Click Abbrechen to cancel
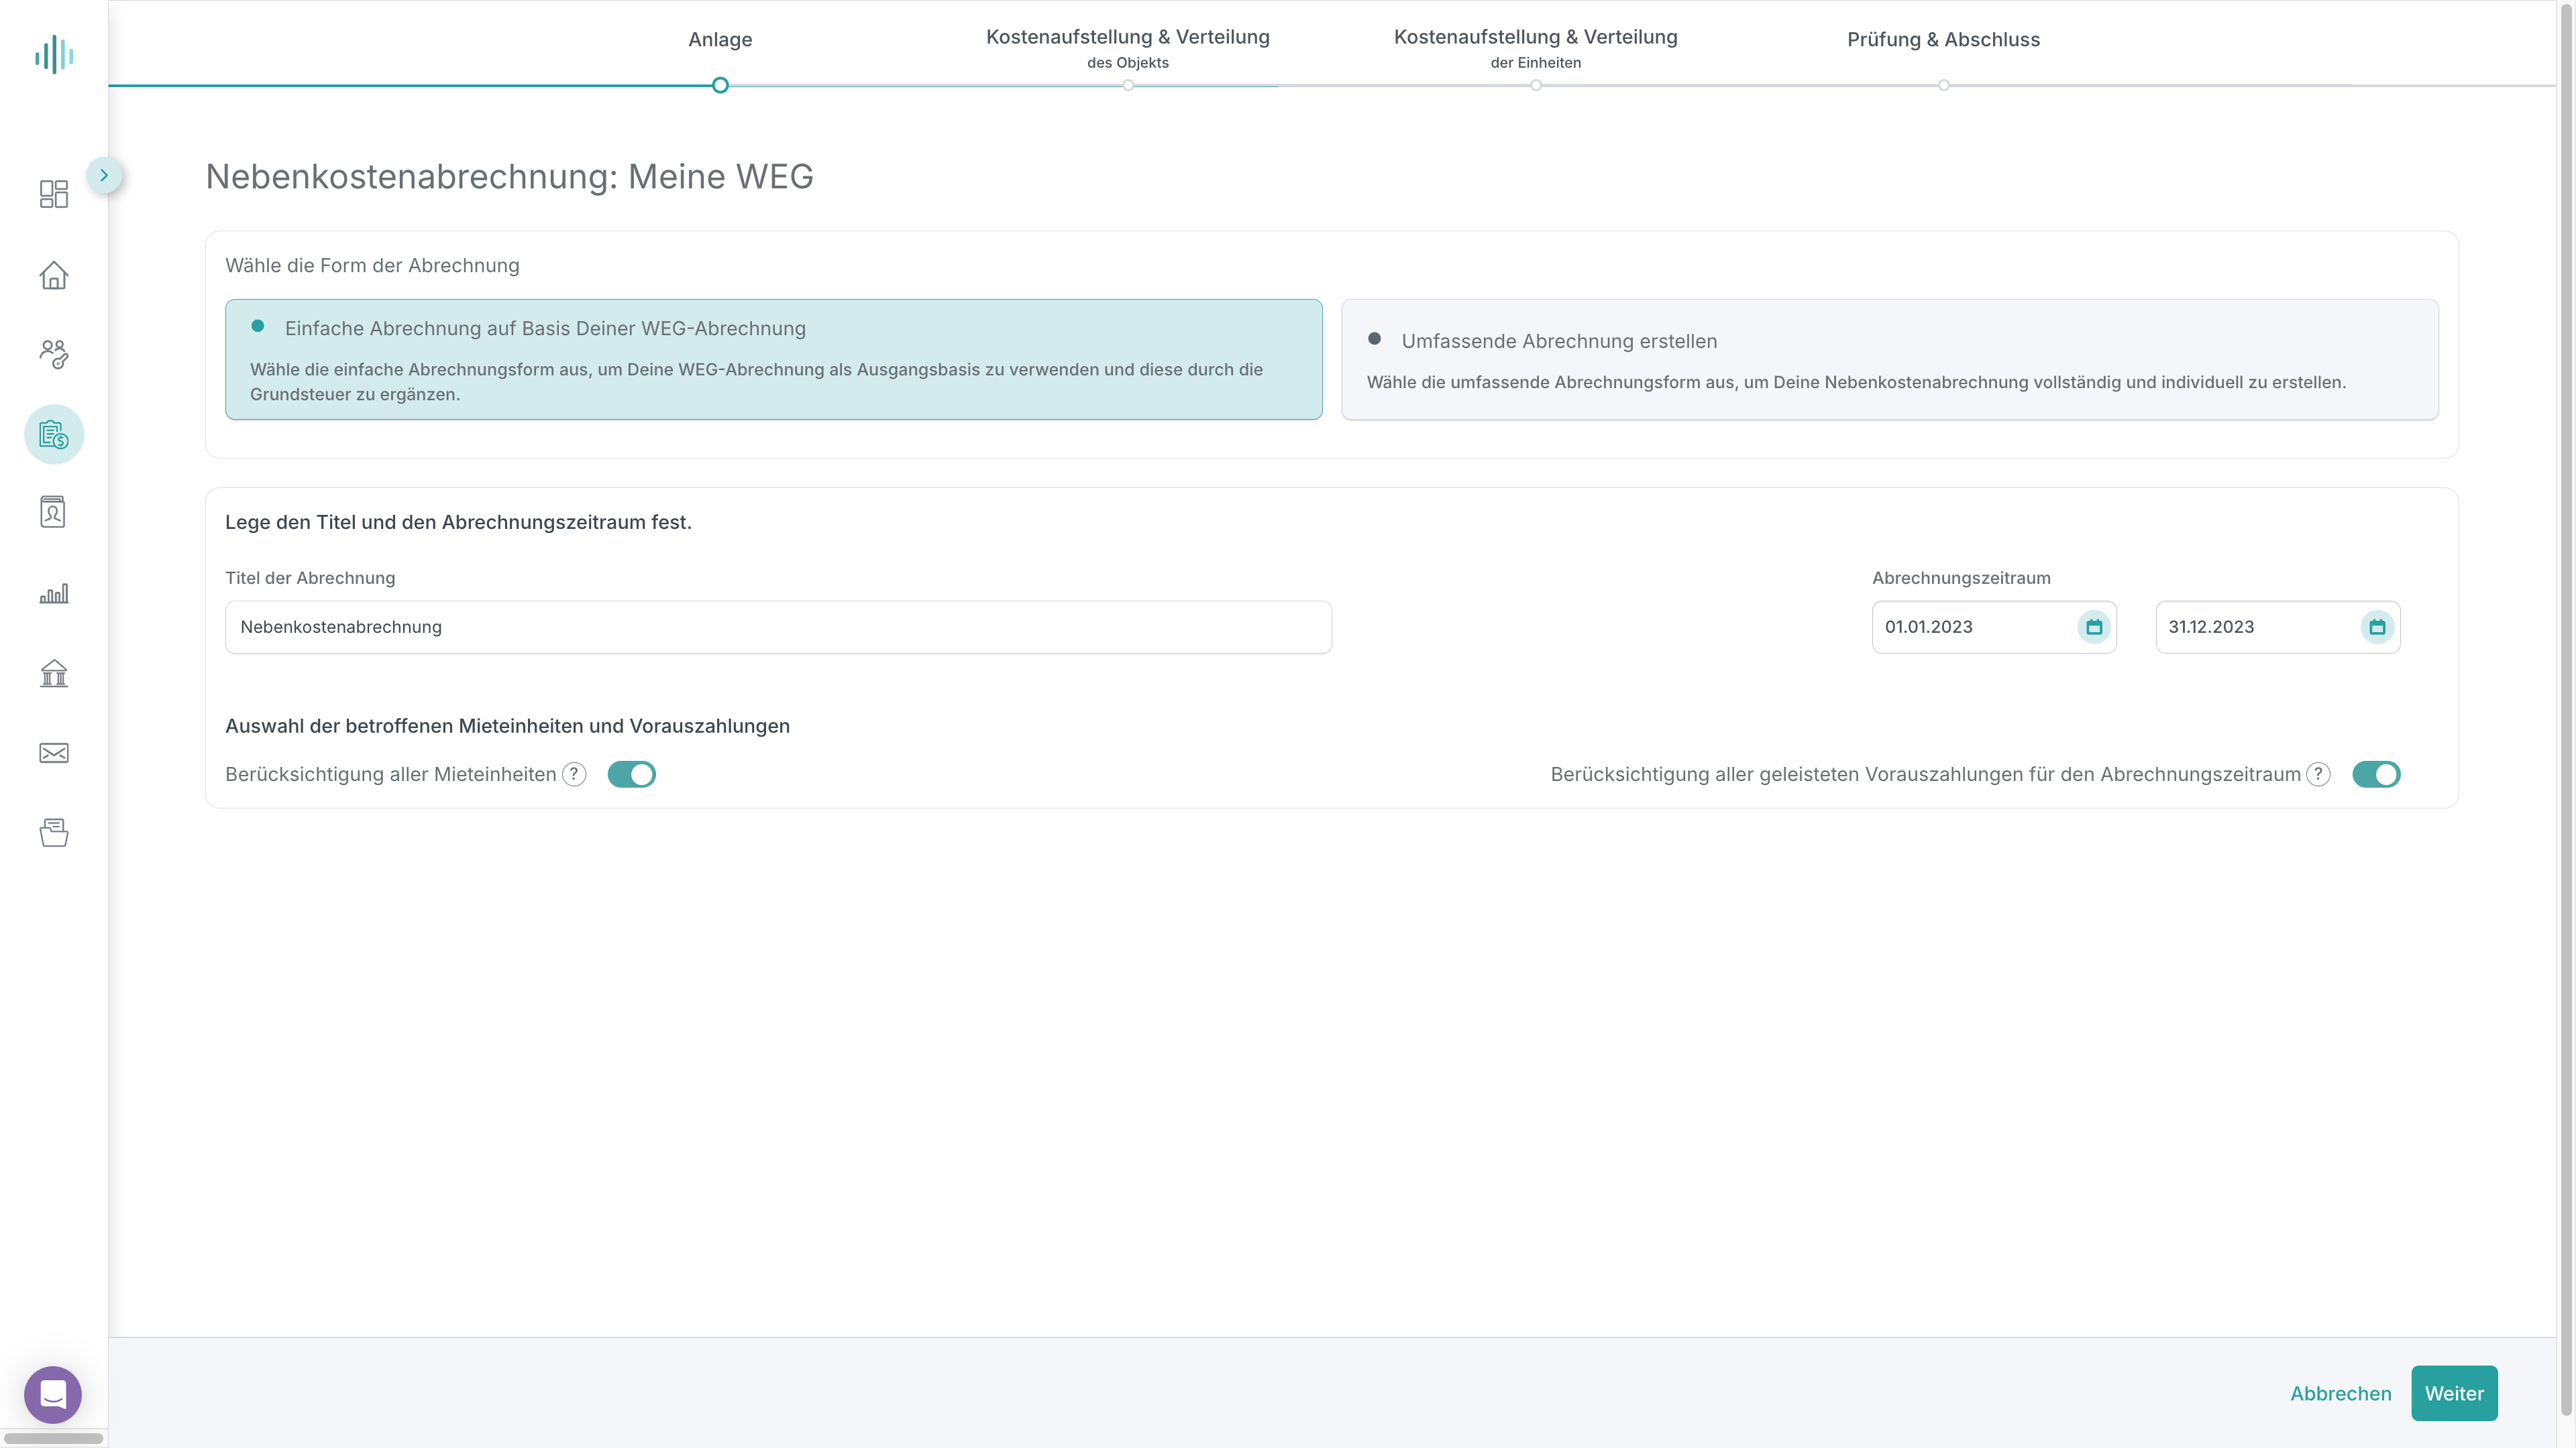The image size is (2576, 1448). click(x=2341, y=1393)
